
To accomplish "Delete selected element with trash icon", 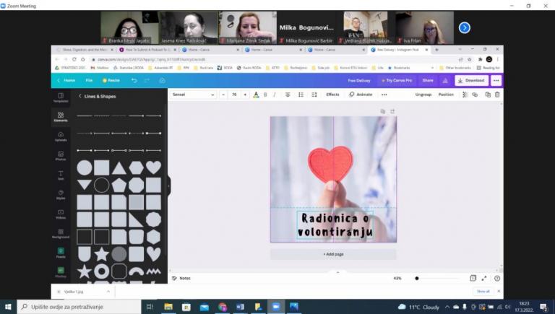I will (497, 95).
